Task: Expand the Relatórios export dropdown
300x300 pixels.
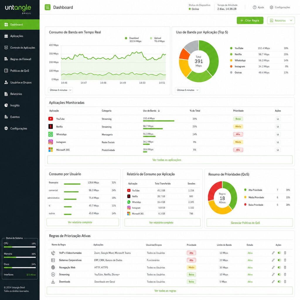Action: (x=281, y=21)
